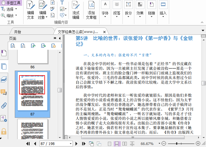
Task: Toggle continuous page view mode
Action: [x=117, y=144]
